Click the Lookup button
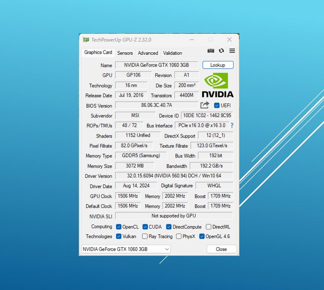This screenshot has height=290, width=324. point(218,65)
